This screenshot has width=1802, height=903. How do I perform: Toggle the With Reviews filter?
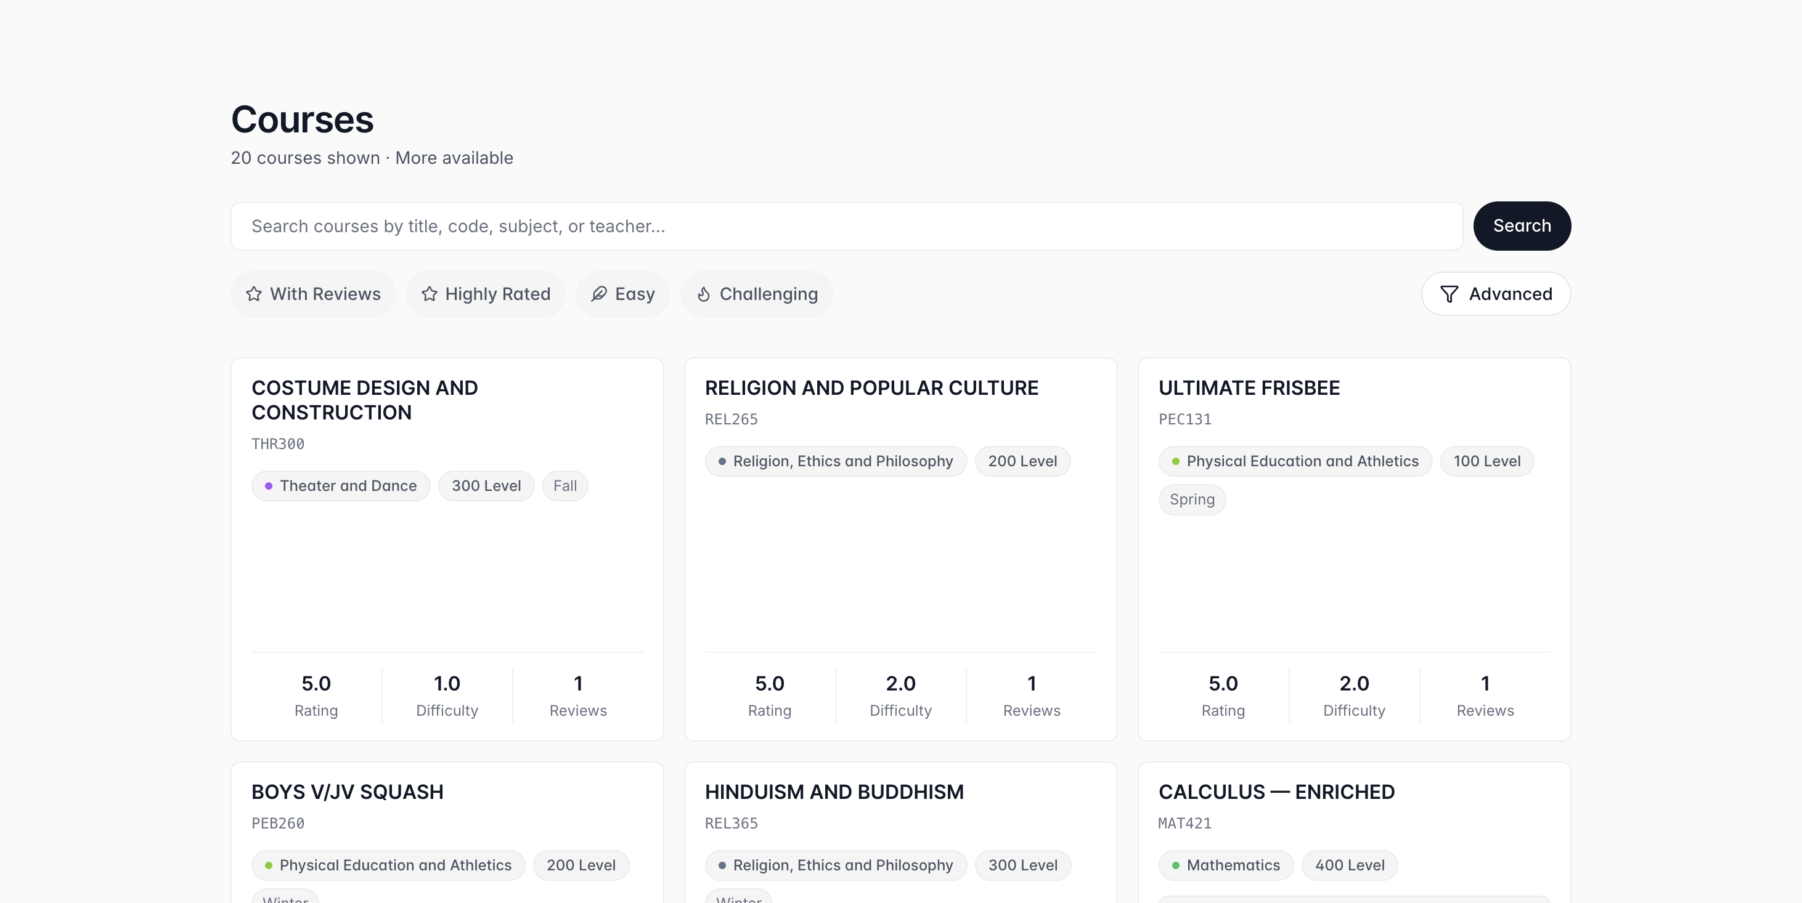tap(312, 294)
